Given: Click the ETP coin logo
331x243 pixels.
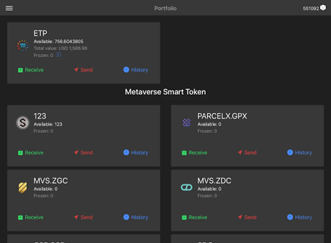Looking at the screenshot, I should pos(23,45).
